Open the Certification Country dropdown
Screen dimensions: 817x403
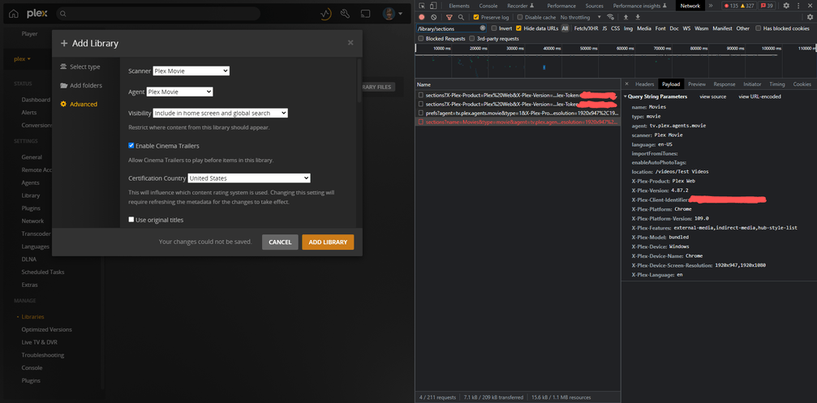coord(249,178)
